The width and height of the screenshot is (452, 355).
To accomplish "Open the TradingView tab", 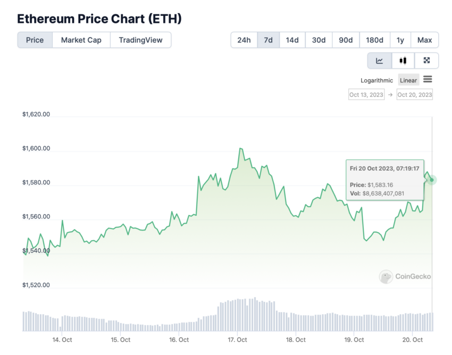I will tap(140, 40).
